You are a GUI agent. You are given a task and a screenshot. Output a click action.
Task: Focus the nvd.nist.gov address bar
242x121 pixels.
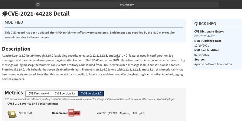(x=127, y=5)
